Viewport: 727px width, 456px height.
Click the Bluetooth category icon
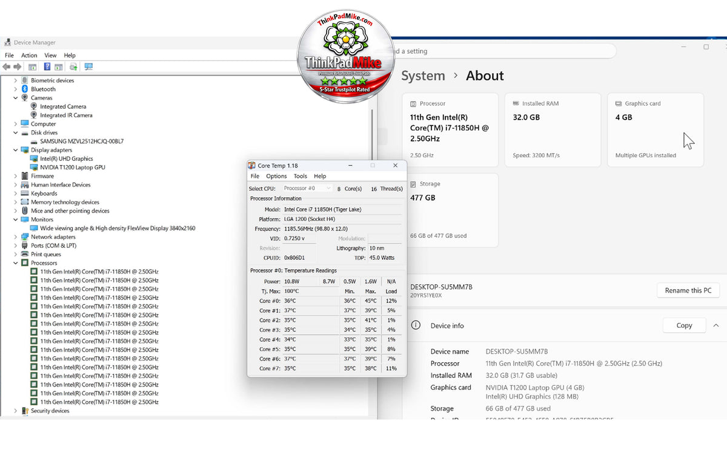pyautogui.click(x=25, y=89)
